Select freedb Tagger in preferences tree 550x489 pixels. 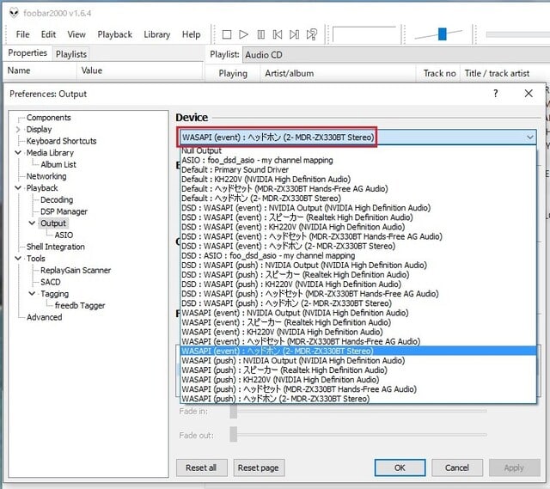click(x=80, y=306)
